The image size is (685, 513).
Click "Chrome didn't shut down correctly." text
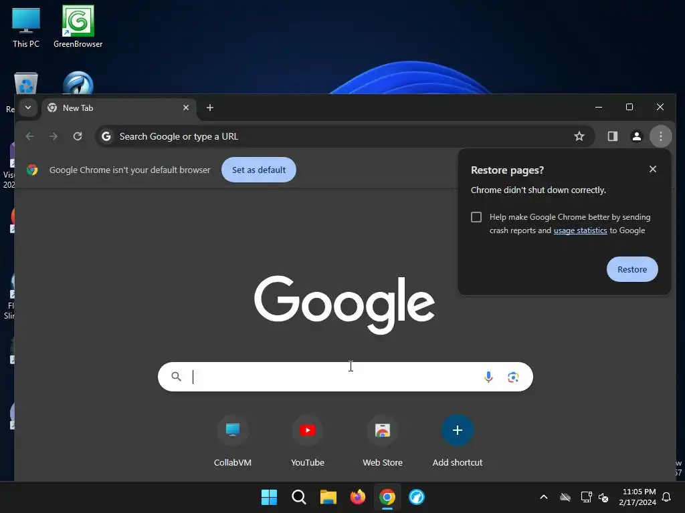(x=539, y=190)
